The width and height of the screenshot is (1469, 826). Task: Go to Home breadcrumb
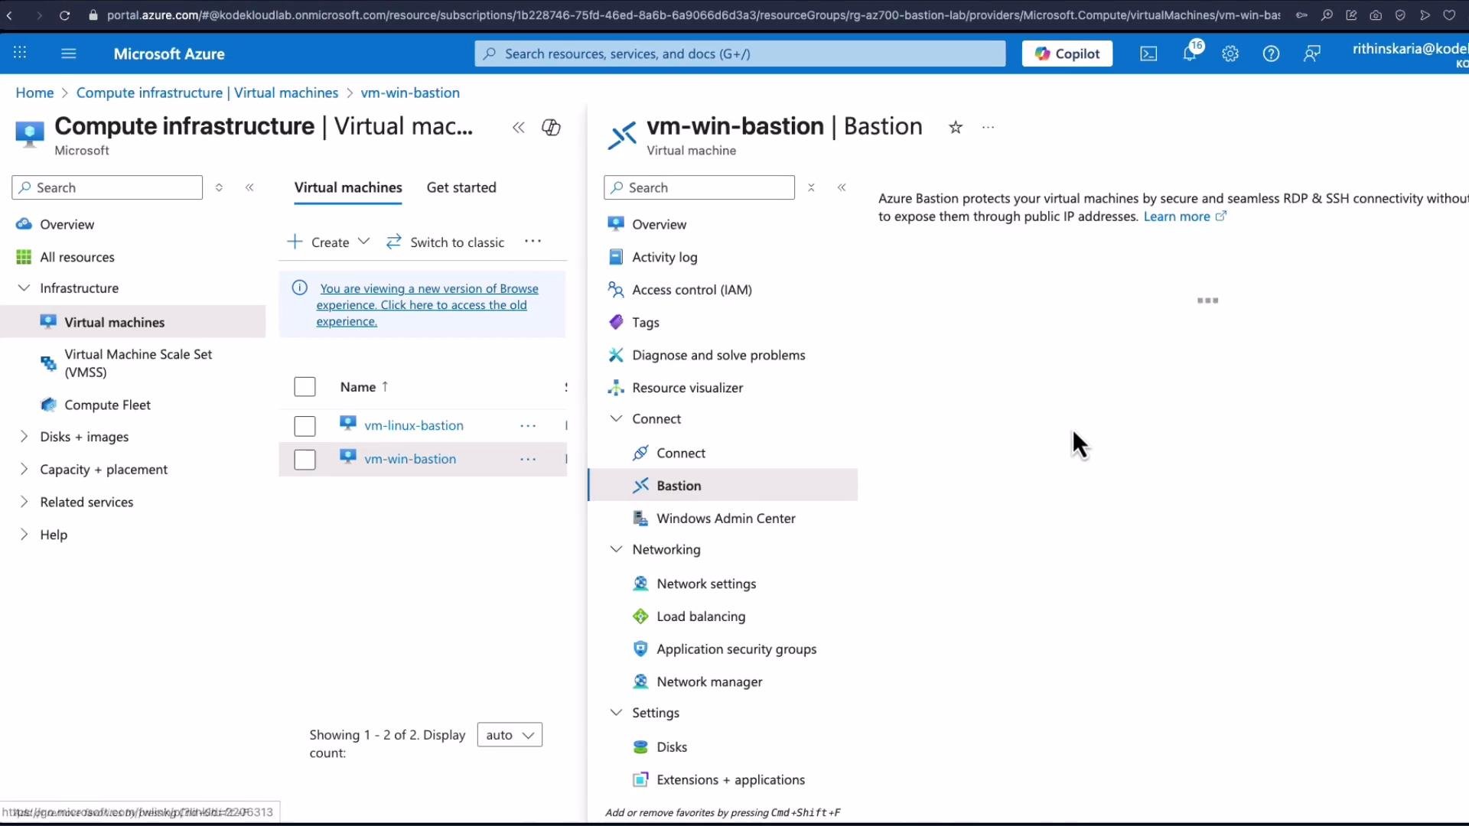click(x=34, y=93)
